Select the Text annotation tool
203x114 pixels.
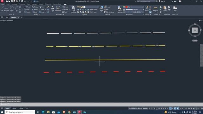[x=53, y=9]
